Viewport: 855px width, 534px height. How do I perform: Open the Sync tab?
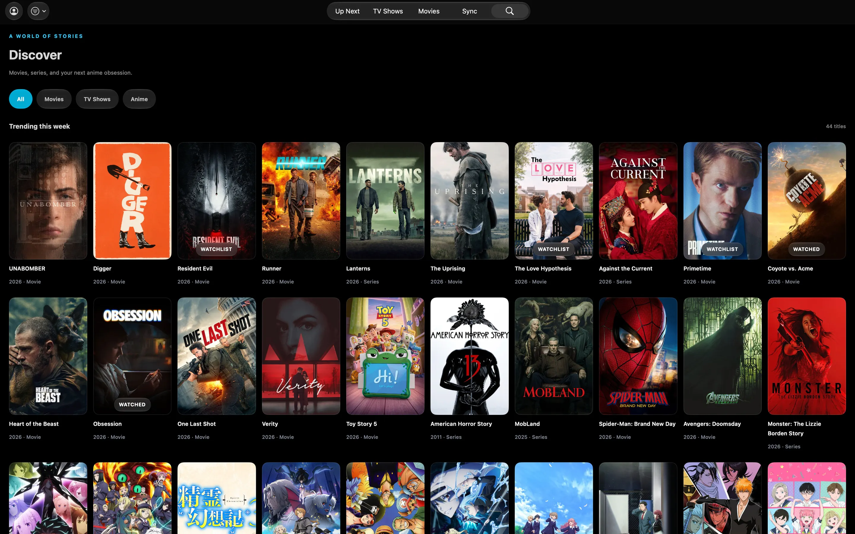469,11
